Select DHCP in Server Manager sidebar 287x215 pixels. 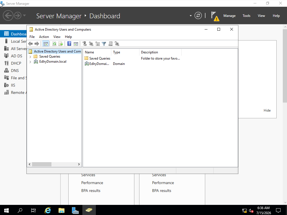coord(13,63)
